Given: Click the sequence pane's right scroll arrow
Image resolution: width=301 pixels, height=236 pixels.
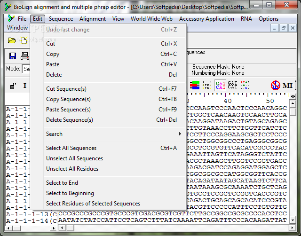Looking at the screenshot, I should click(292, 228).
